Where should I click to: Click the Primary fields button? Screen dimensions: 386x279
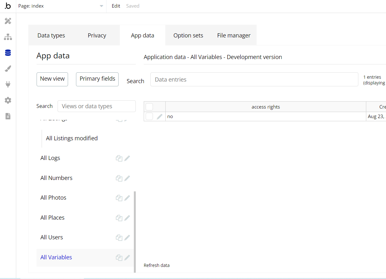coord(97,79)
